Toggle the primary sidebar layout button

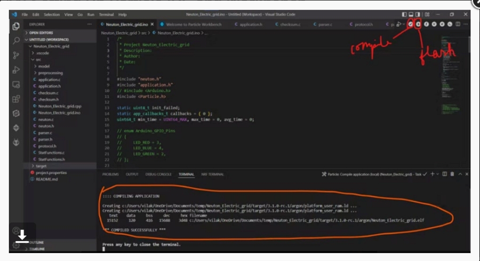pos(404,14)
